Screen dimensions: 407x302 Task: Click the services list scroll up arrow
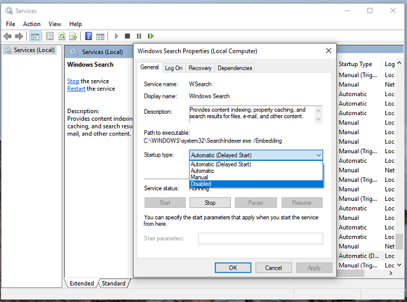tap(399, 63)
